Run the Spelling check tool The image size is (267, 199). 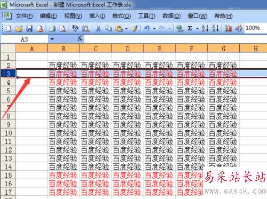(x=75, y=28)
